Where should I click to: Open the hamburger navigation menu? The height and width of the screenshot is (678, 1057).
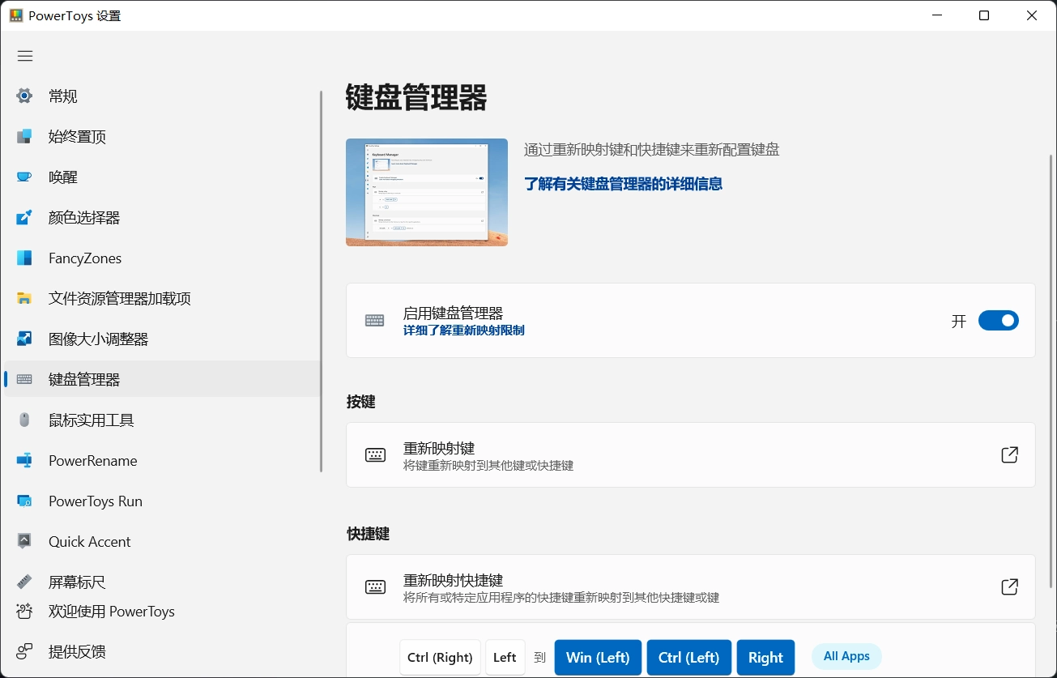pyautogui.click(x=25, y=56)
